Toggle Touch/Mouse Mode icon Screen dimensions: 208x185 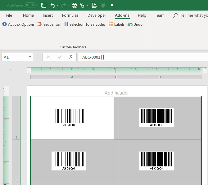[82, 5]
